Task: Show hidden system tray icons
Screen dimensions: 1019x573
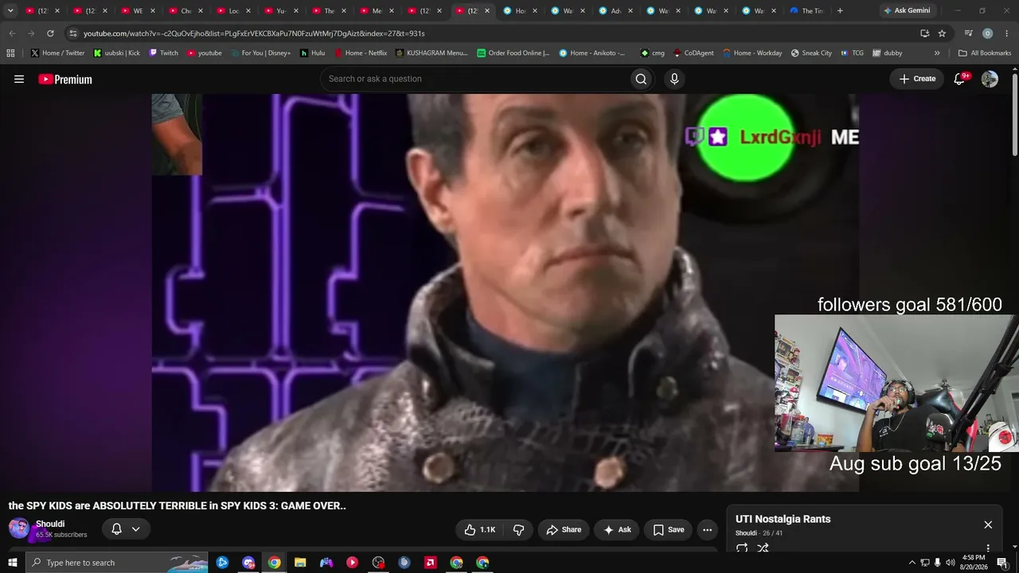Action: 912,563
